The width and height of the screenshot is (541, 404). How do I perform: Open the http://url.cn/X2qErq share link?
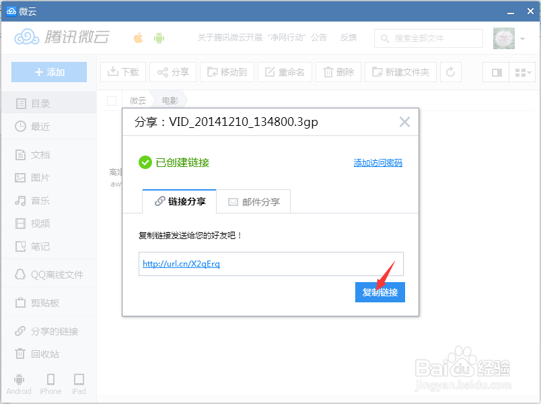click(x=181, y=264)
